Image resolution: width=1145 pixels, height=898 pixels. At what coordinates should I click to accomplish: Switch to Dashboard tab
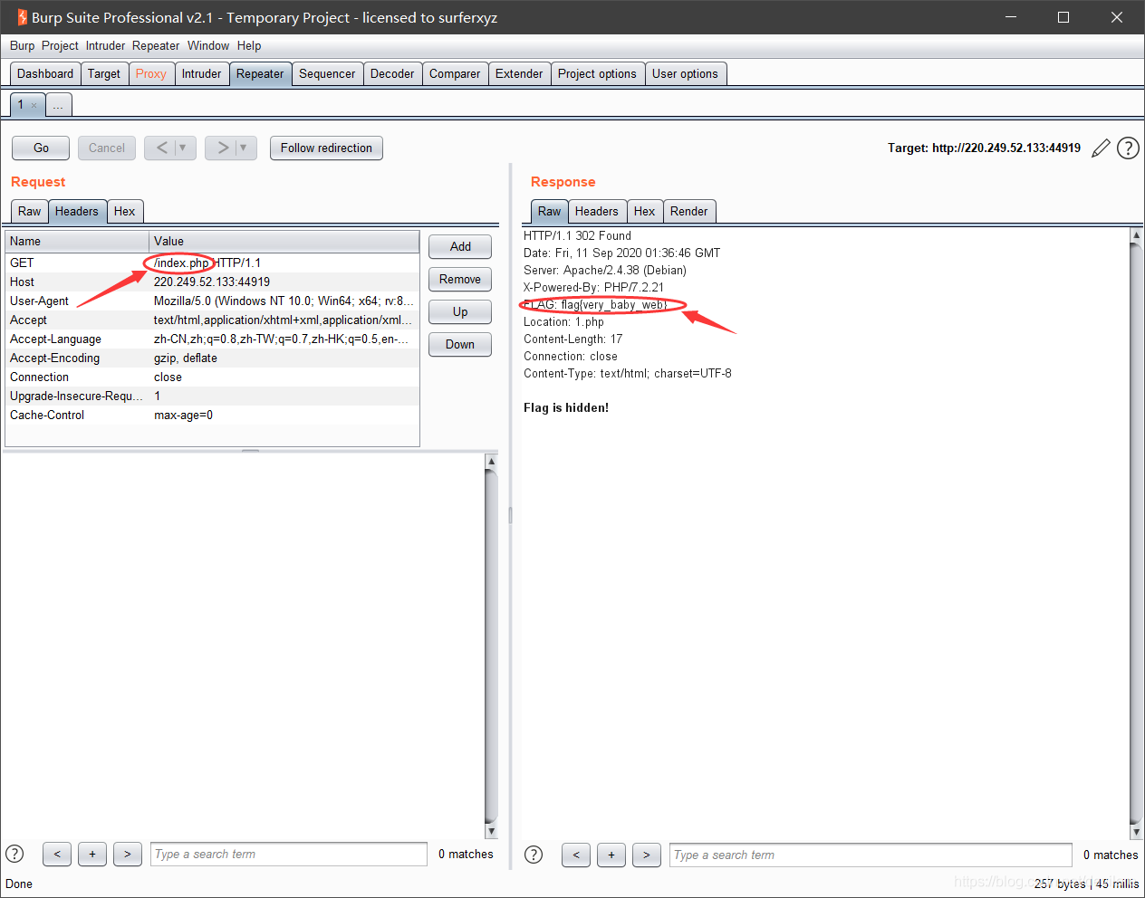click(x=45, y=74)
